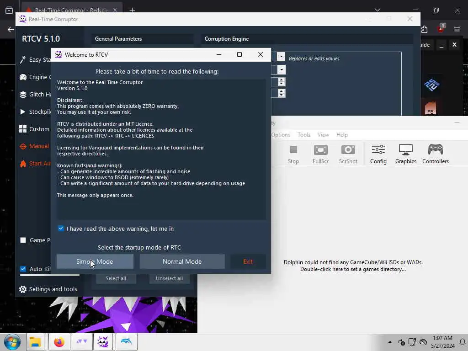The image size is (468, 351).
Task: Open the Engine Config gauge icon
Action: pyautogui.click(x=23, y=77)
